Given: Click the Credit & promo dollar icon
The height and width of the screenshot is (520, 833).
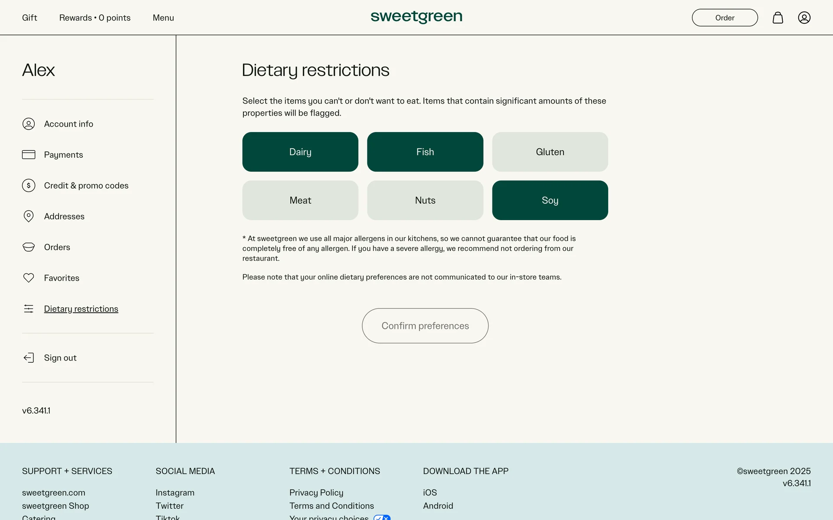Looking at the screenshot, I should (x=29, y=185).
